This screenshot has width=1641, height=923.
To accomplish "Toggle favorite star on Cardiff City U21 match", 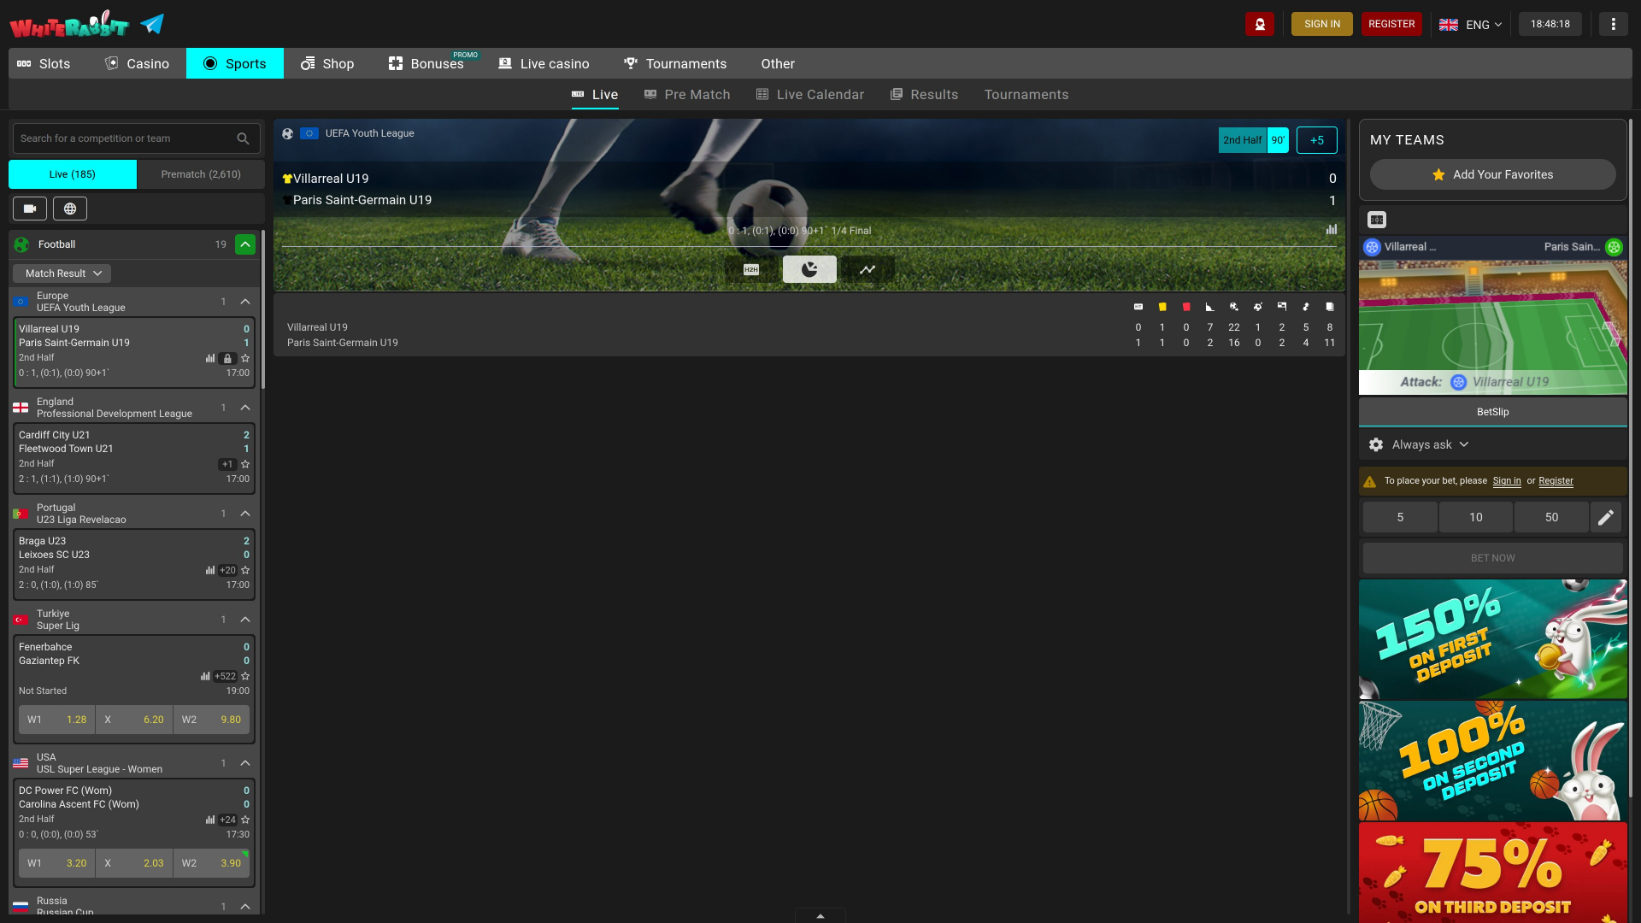I will [244, 464].
